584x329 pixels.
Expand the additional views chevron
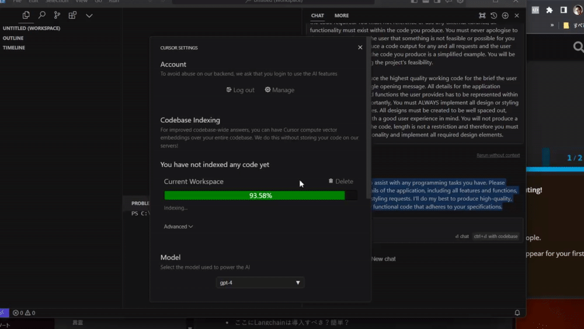tap(89, 16)
